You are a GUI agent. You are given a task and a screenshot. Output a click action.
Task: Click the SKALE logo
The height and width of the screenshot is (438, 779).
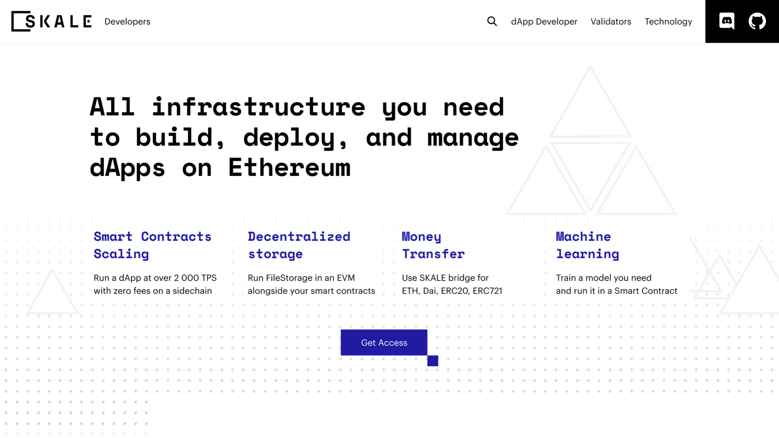pos(52,21)
